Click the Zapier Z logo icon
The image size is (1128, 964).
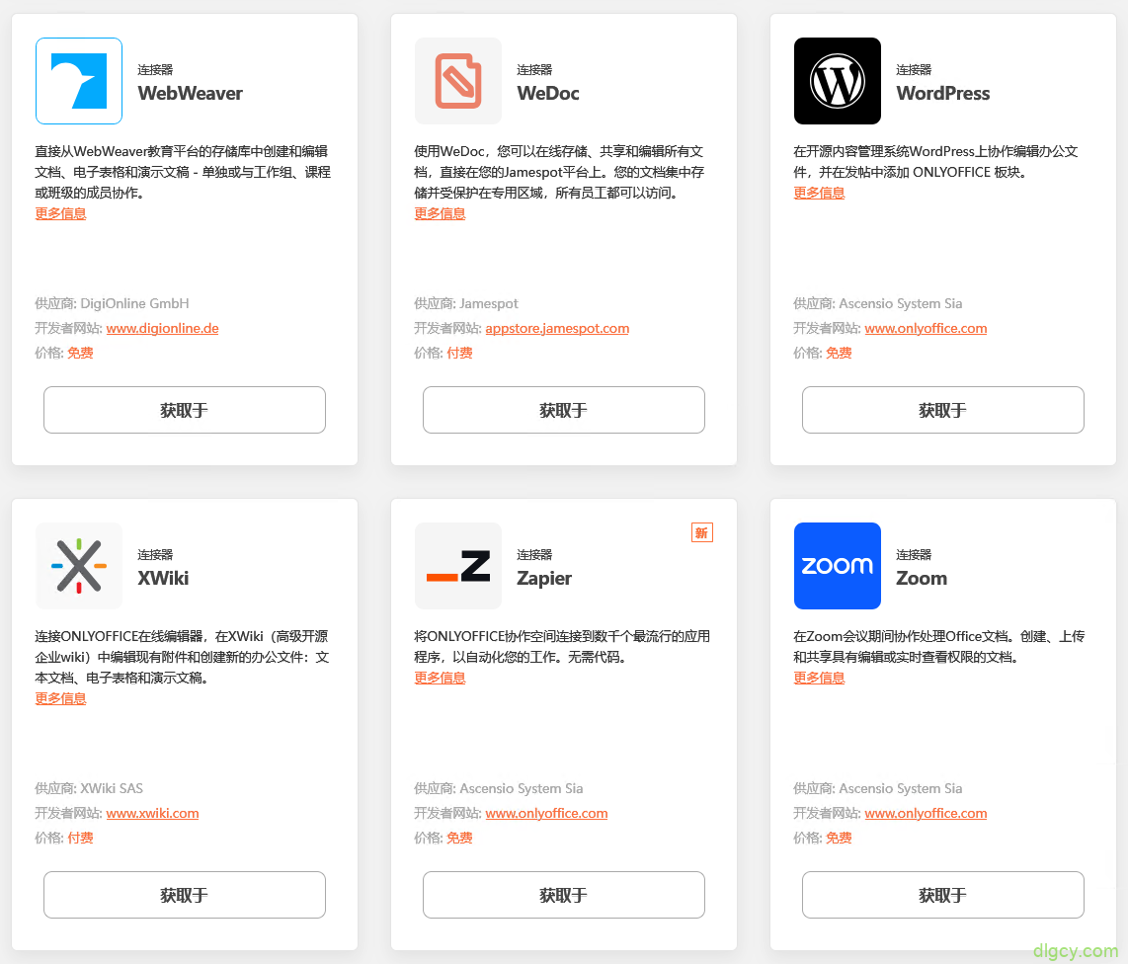(x=457, y=565)
